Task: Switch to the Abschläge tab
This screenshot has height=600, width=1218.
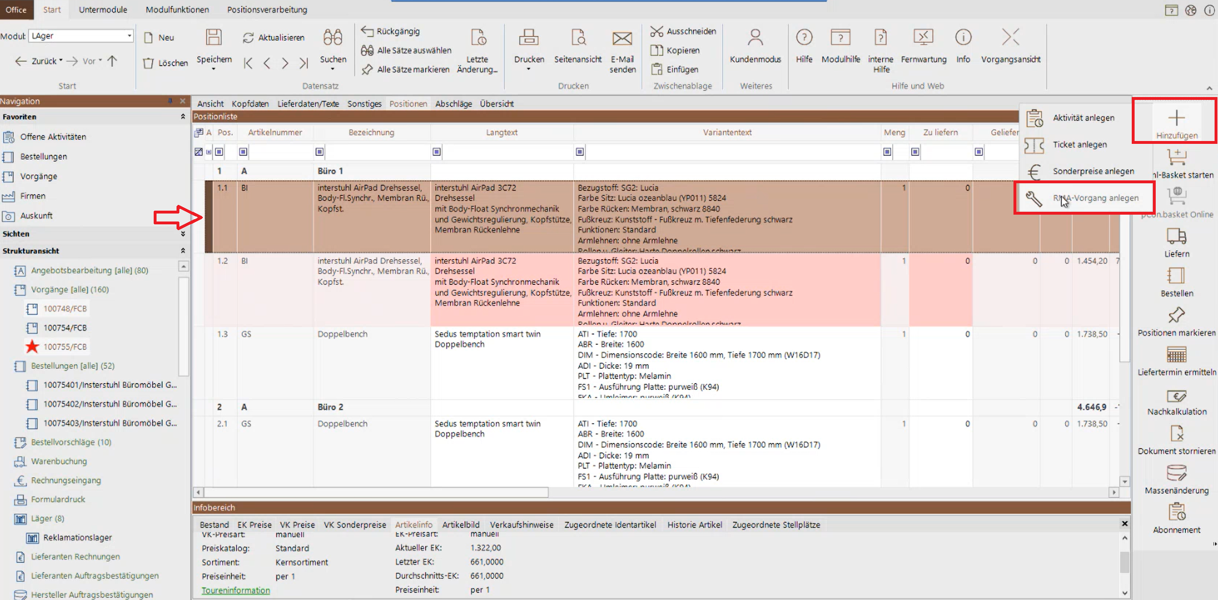Action: point(453,104)
